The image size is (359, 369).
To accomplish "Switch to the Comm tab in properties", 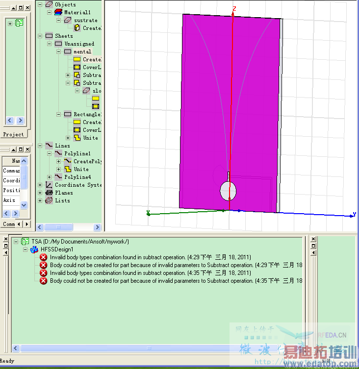I will (9, 224).
